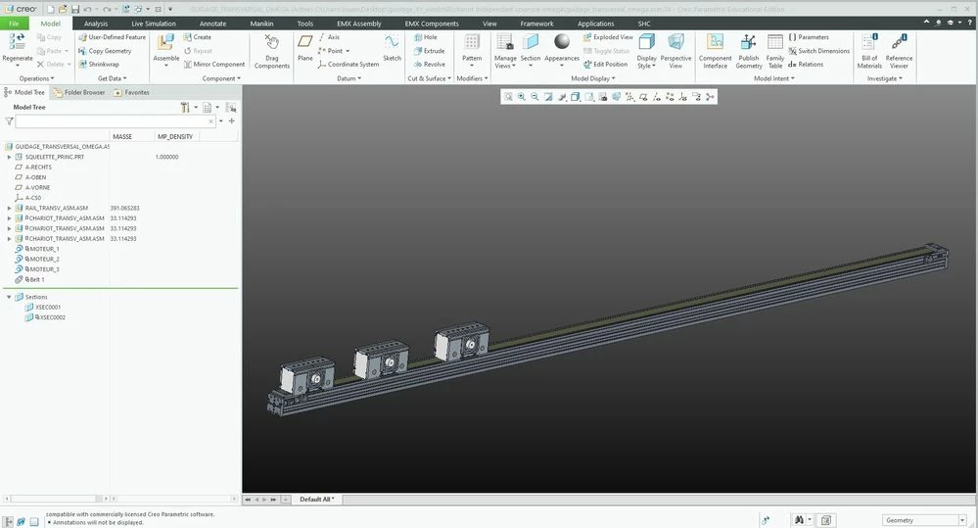Click Zoom In in graphics toolbar
Screen dimensions: 978x528
coord(522,97)
